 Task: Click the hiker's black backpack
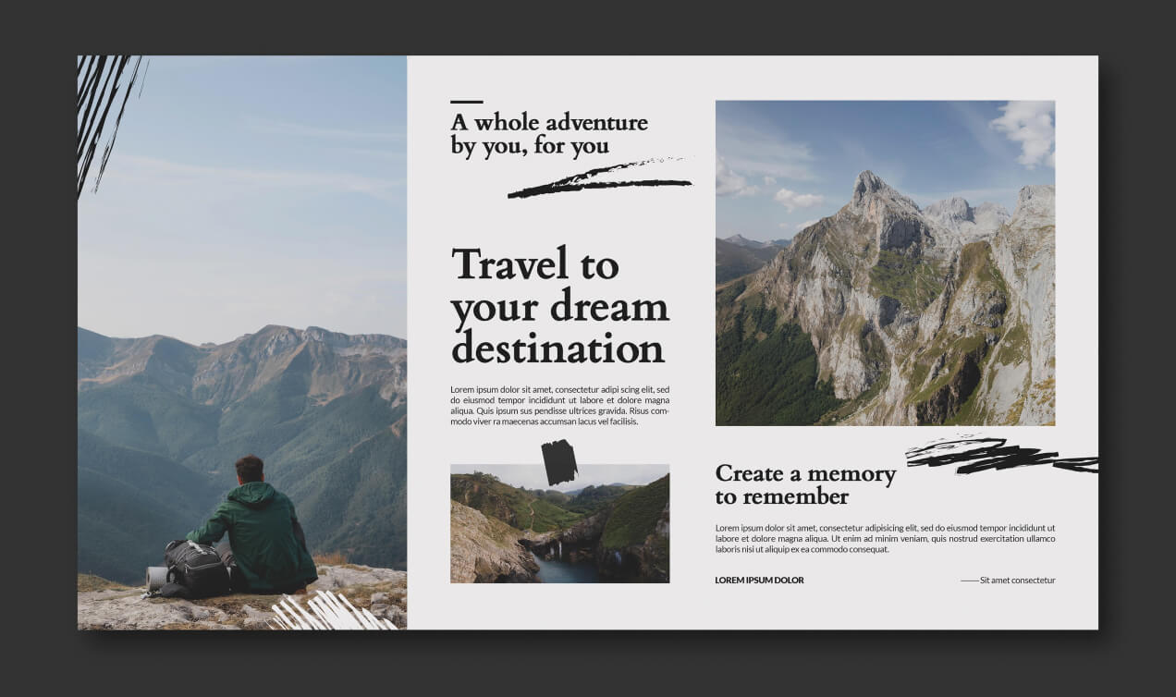196,568
